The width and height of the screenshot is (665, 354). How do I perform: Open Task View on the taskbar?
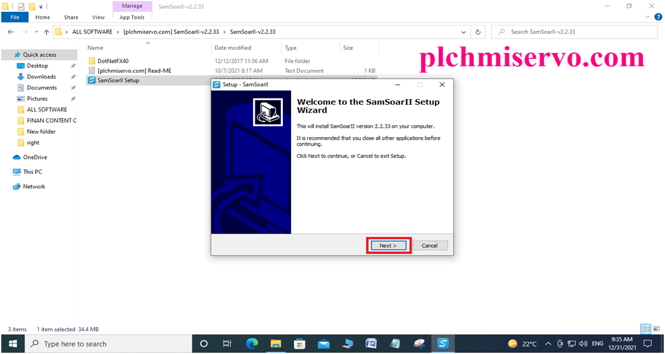[227, 343]
